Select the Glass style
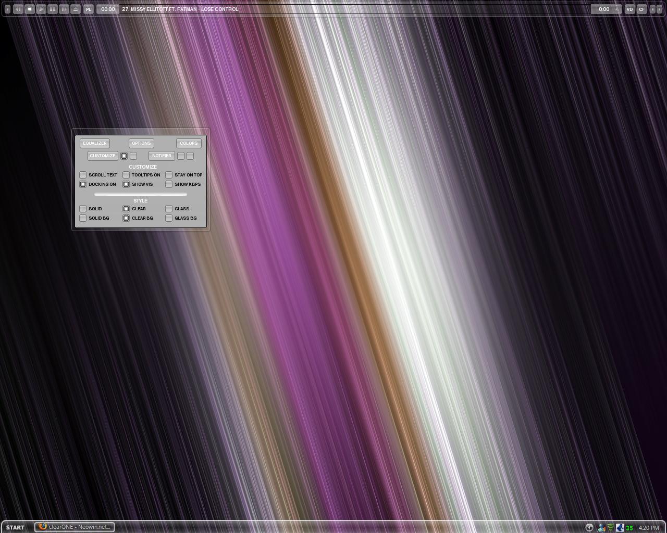This screenshot has height=533, width=667. [x=169, y=209]
